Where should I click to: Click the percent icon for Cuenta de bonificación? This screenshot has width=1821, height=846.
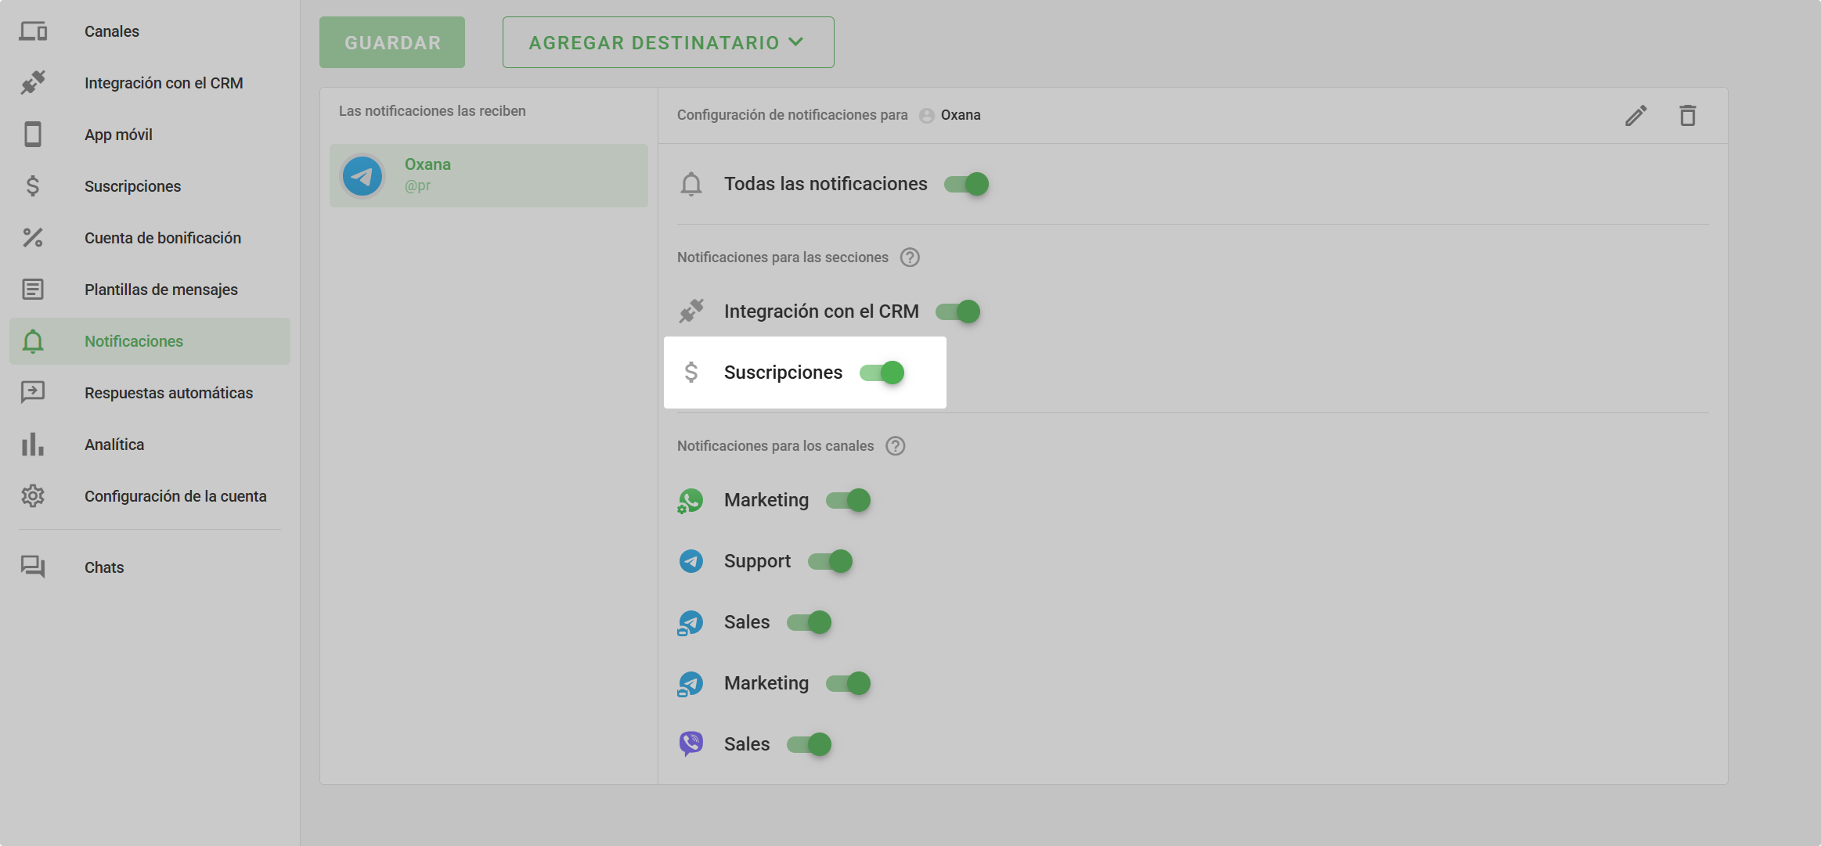[x=33, y=238]
